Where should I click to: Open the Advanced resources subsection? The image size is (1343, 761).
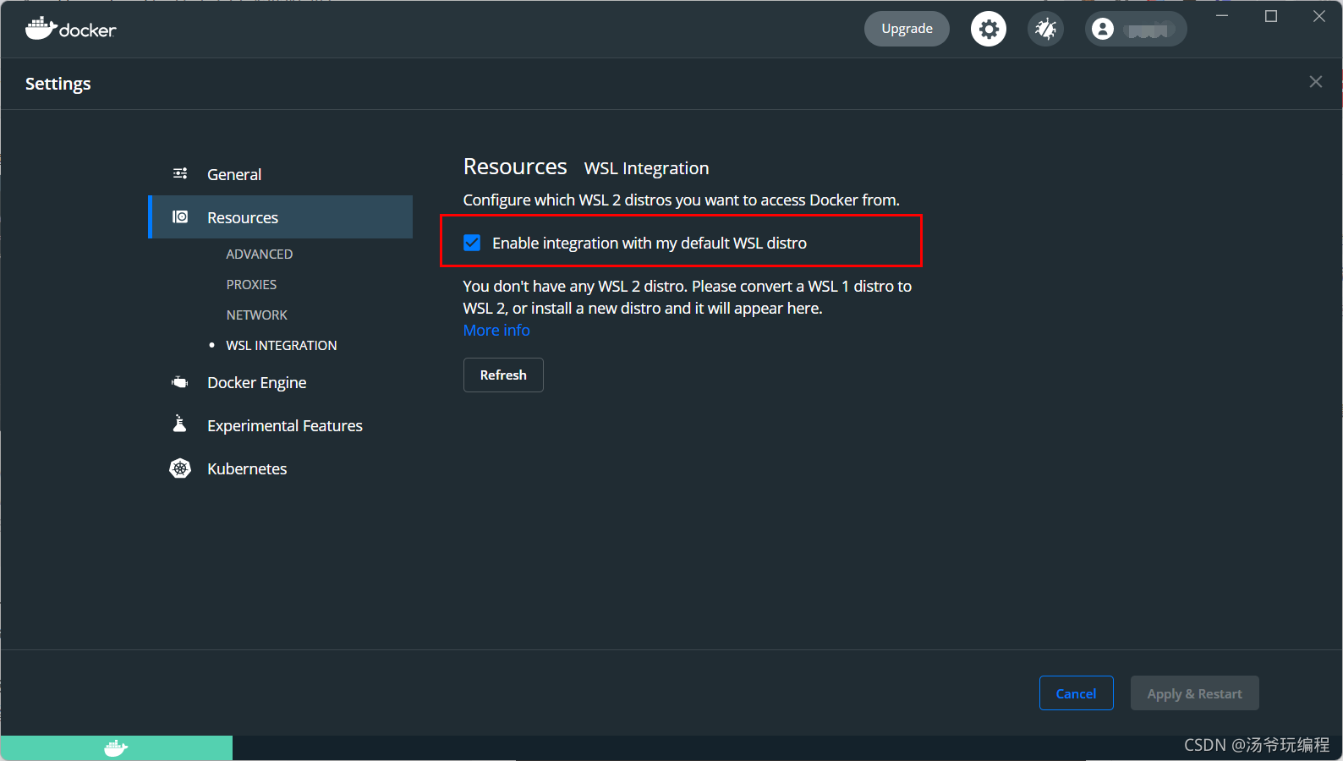tap(260, 254)
